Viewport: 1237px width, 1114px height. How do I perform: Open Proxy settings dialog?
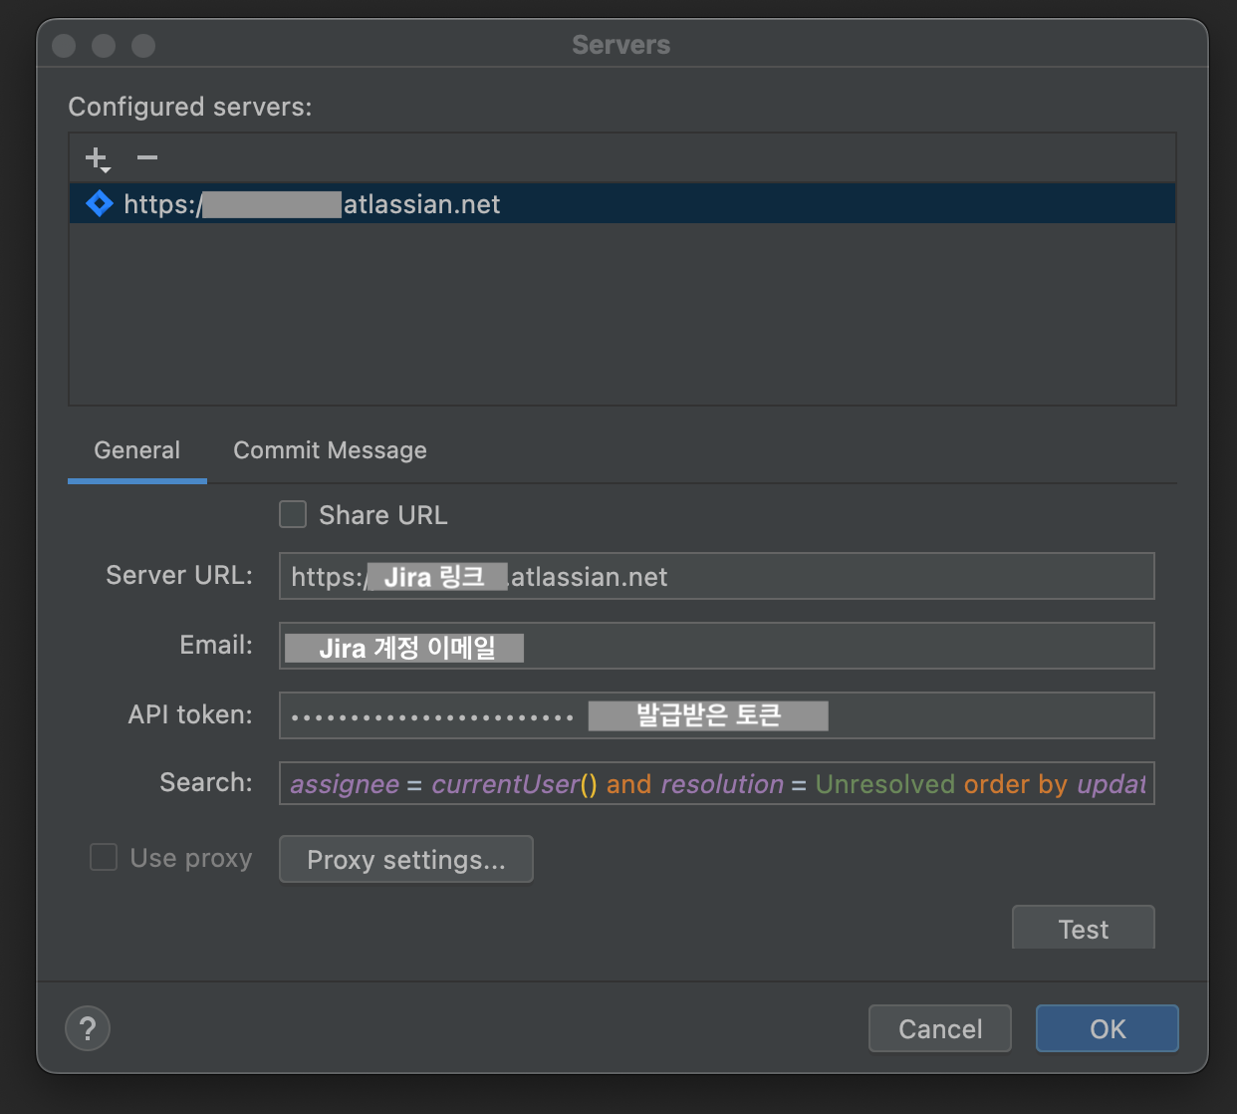[x=406, y=859]
